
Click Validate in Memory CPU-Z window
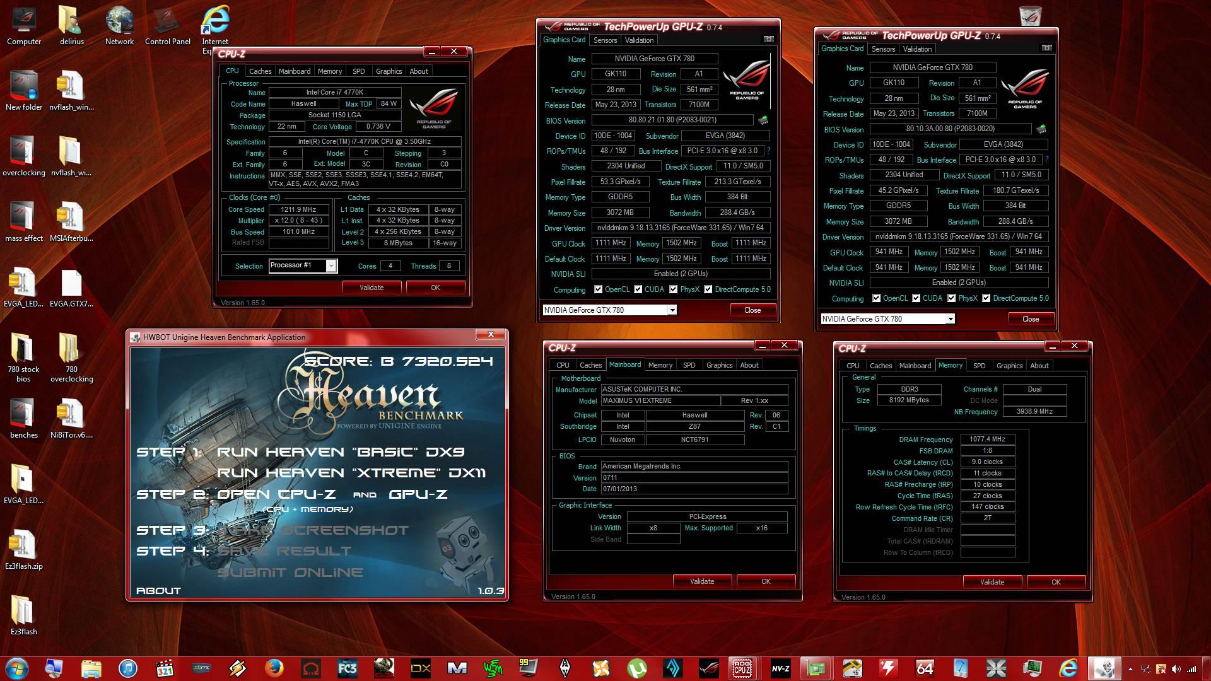tap(992, 582)
